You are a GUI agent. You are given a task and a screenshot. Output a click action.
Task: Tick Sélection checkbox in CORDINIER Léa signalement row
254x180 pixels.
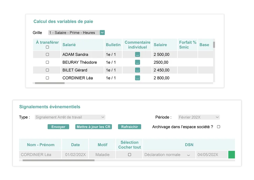(129, 155)
